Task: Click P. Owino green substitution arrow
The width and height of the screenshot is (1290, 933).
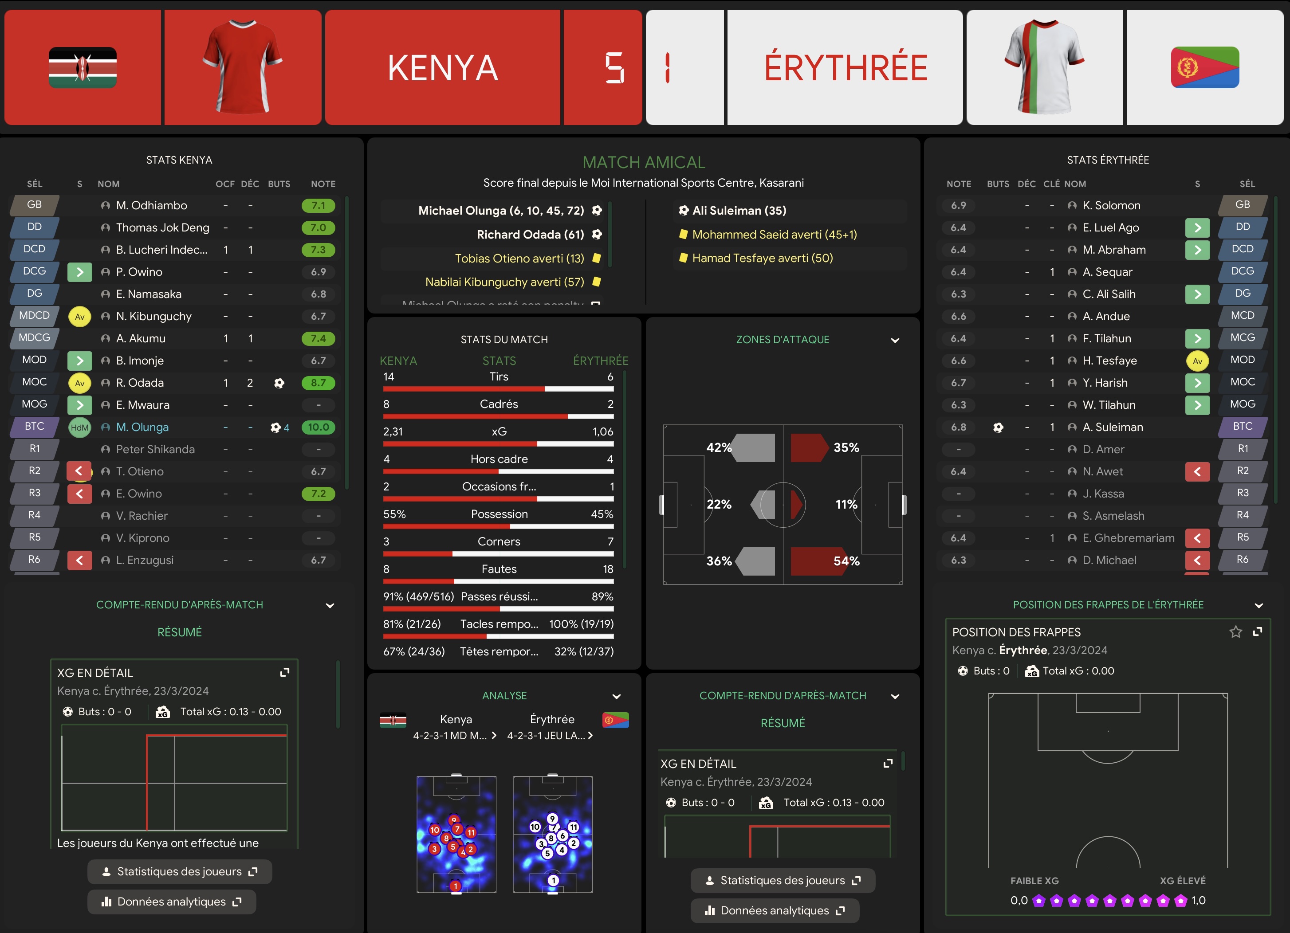Action: 80,272
